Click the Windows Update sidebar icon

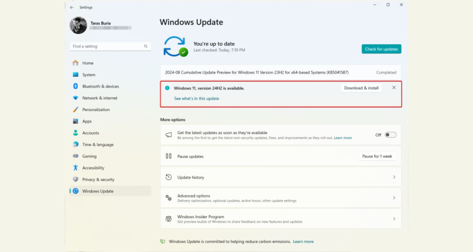[75, 191]
